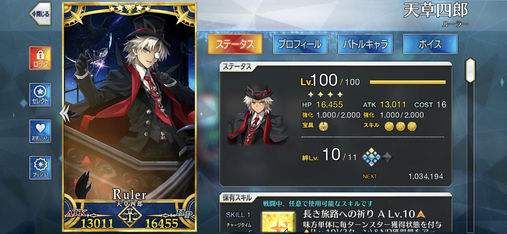Click the scrollbar handle at the right edge
The height and width of the screenshot is (234, 507).
click(x=470, y=70)
